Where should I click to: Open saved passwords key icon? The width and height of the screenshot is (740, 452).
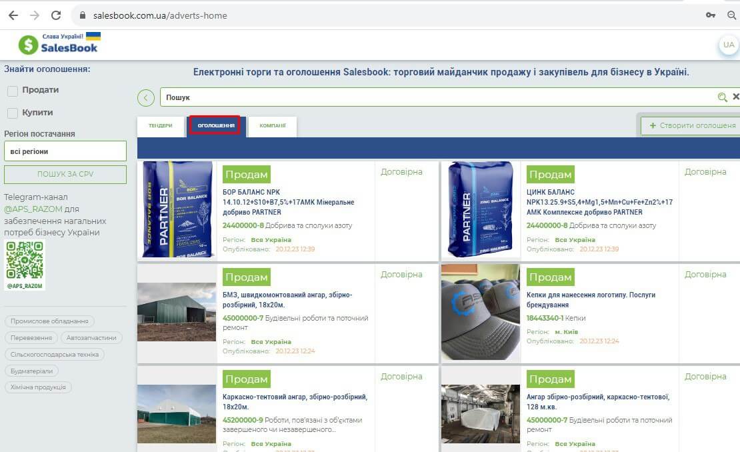click(x=710, y=15)
